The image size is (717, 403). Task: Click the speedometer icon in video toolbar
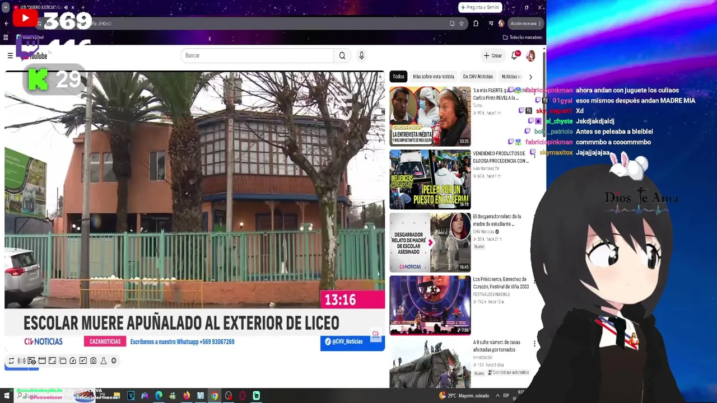pyautogui.click(x=73, y=361)
